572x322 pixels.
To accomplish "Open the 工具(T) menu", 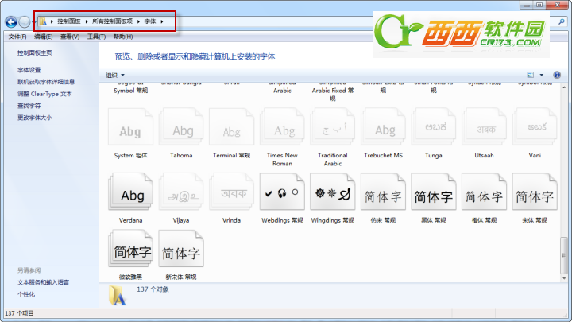I will (x=96, y=37).
